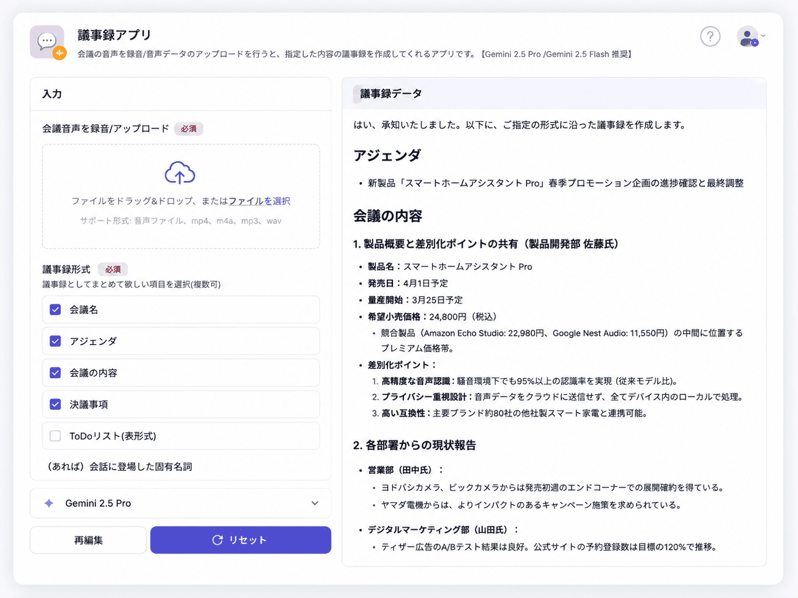Click the 入力 panel heading
Viewport: 798px width, 598px height.
(52, 94)
